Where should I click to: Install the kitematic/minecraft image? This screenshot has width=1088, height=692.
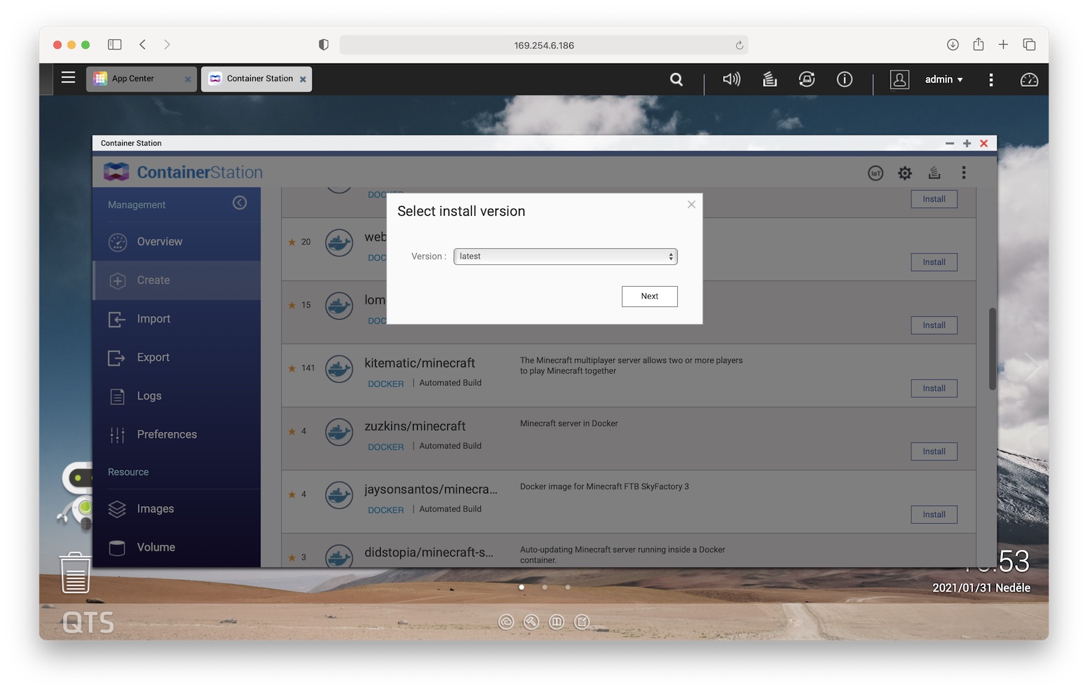point(934,388)
